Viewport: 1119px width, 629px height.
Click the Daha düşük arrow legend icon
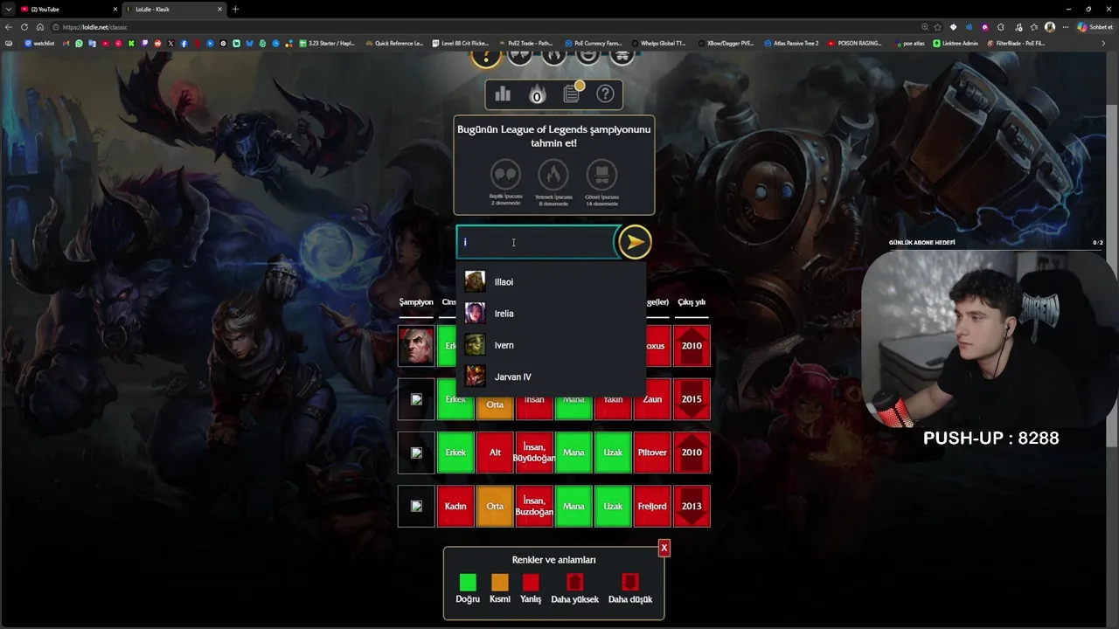pos(630,582)
